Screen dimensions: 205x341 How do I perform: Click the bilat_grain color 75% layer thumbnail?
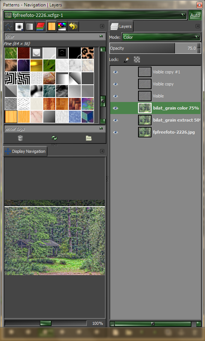145,108
